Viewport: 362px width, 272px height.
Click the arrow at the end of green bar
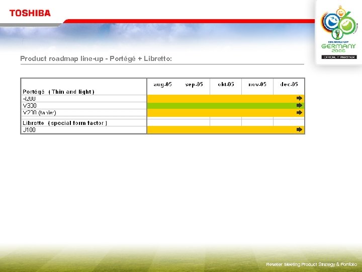(x=300, y=105)
